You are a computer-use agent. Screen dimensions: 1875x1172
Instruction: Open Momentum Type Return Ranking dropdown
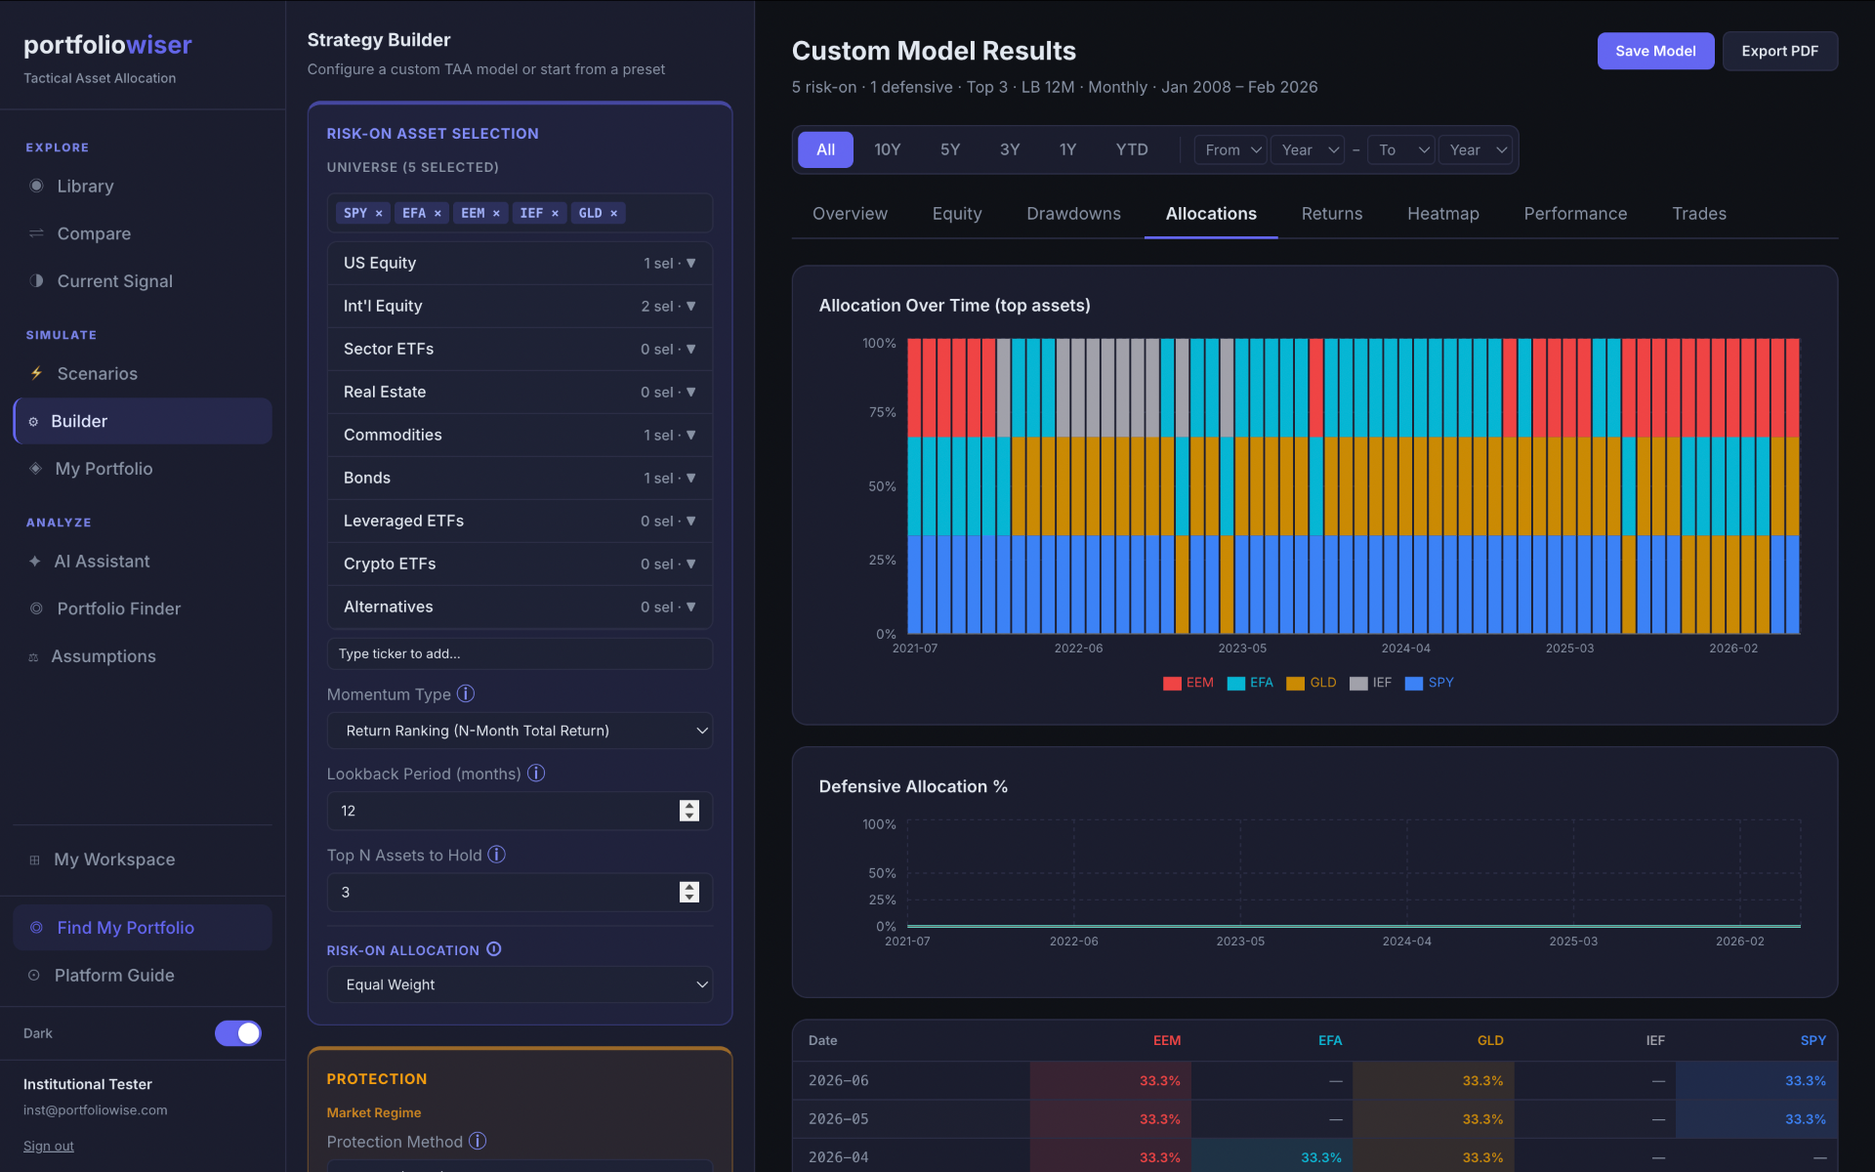(520, 731)
